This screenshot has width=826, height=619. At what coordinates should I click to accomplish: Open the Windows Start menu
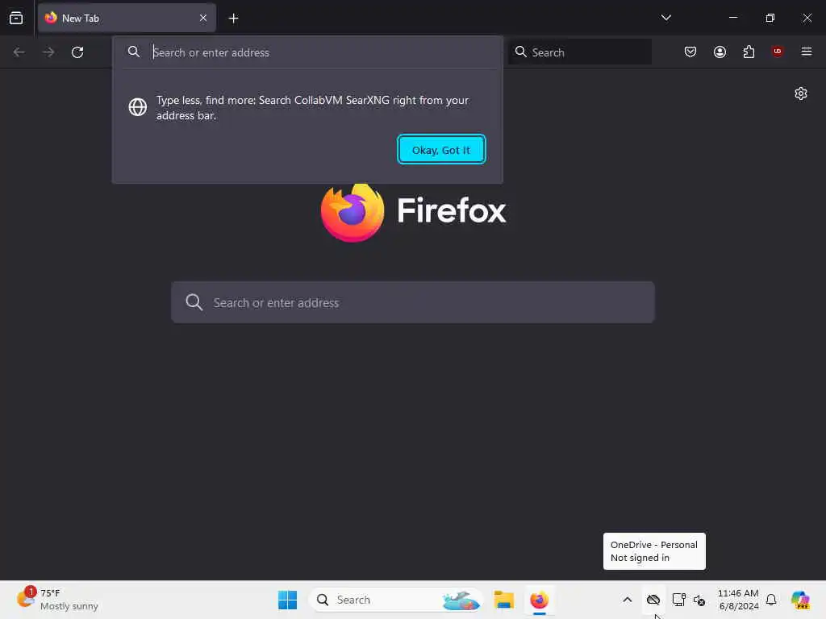pyautogui.click(x=287, y=600)
